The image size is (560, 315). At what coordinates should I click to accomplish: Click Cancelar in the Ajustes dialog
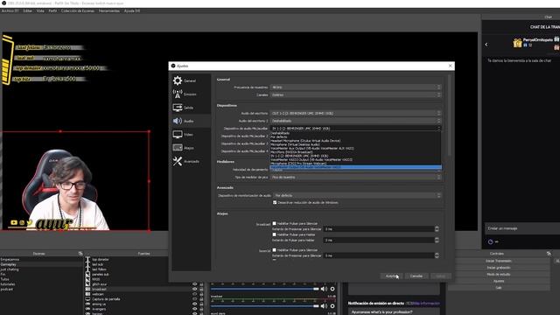(416, 276)
